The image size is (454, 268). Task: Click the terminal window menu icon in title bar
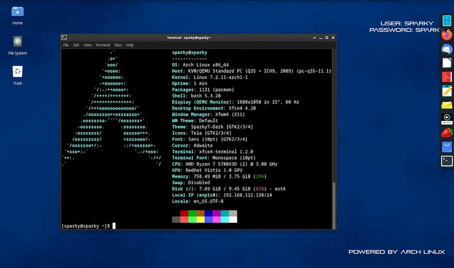click(x=64, y=37)
